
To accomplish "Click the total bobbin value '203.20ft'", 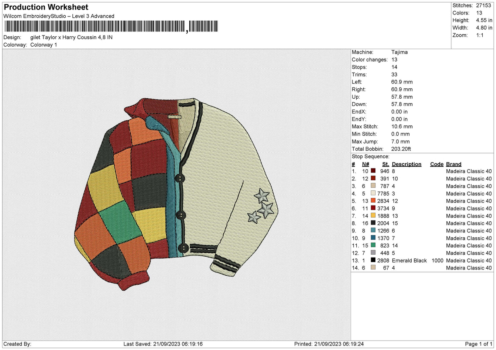I will coord(401,149).
